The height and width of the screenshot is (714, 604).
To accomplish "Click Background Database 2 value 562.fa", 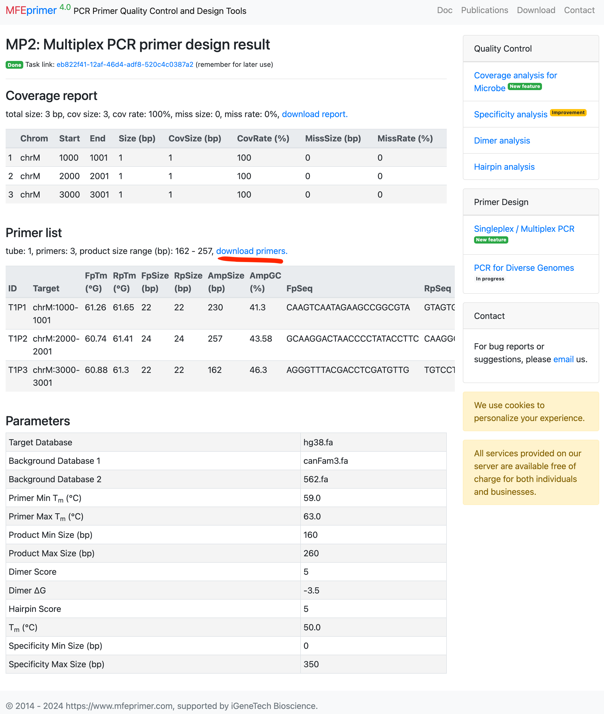I will pos(316,479).
